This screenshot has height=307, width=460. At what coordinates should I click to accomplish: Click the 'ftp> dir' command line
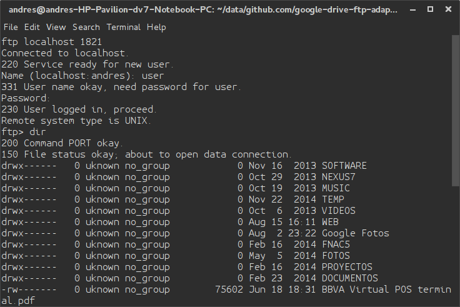click(x=24, y=132)
